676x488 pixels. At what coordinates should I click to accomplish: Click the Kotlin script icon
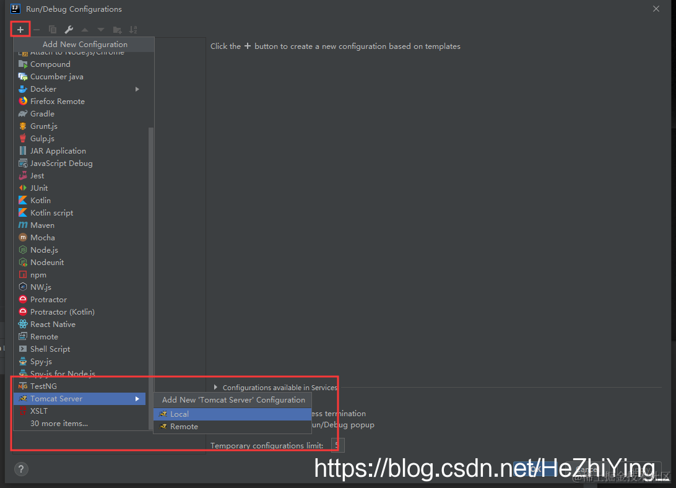[x=23, y=213]
